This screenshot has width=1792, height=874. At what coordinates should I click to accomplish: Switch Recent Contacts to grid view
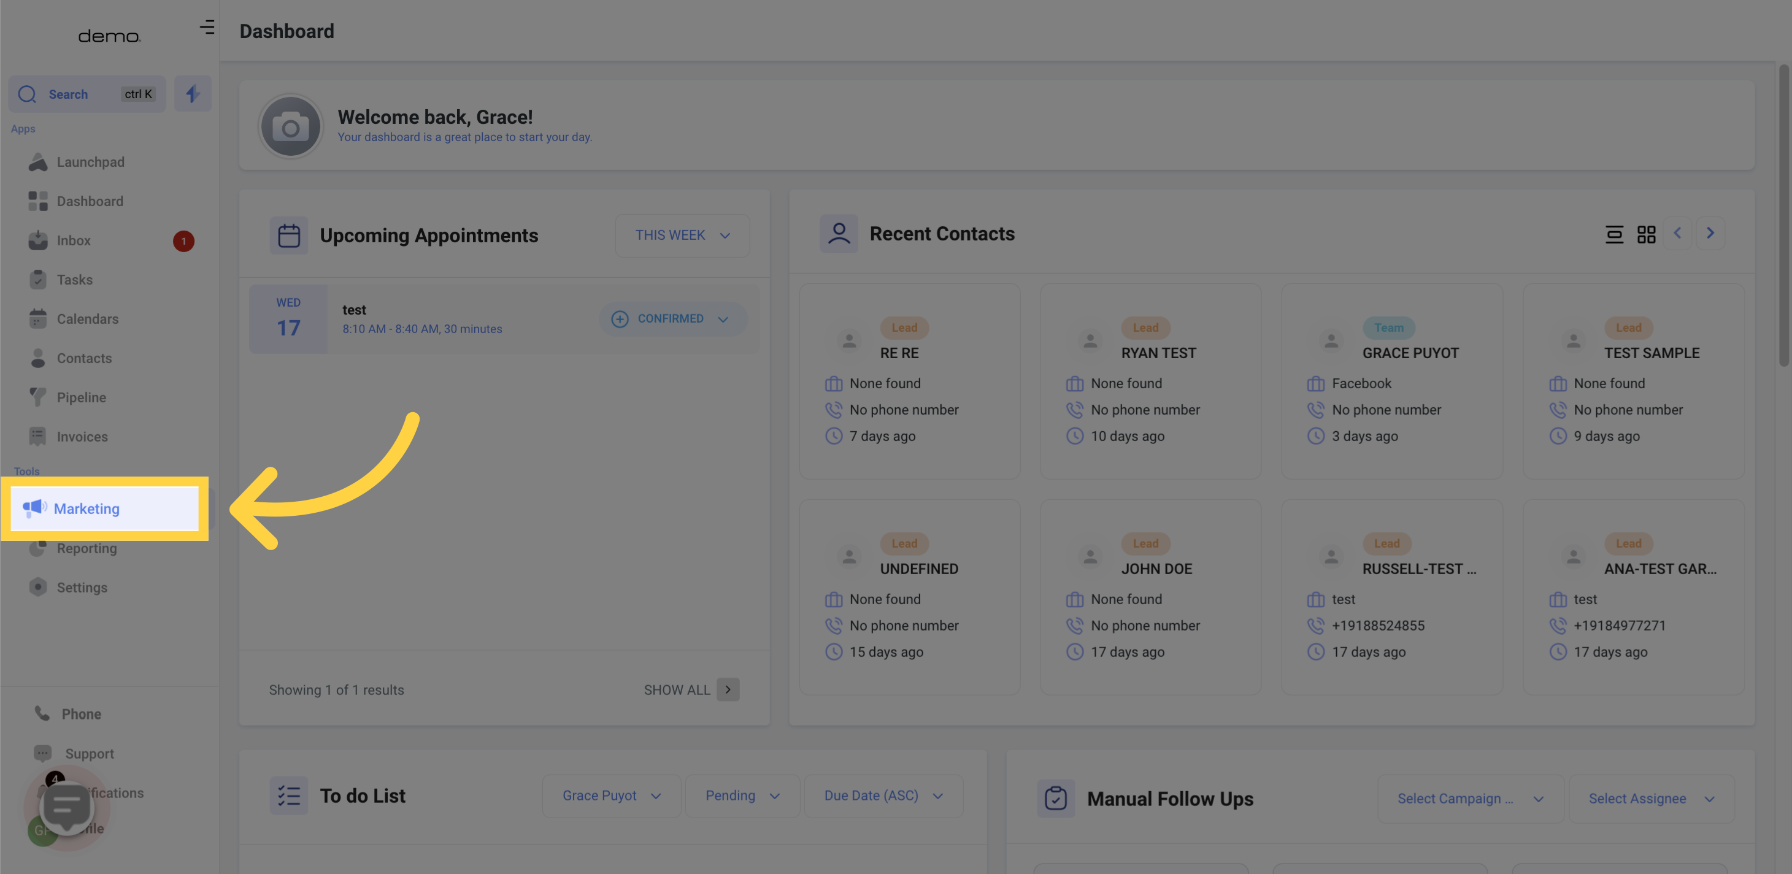click(1646, 234)
